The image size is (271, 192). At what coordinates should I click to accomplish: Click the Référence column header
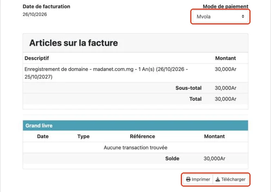(142, 136)
